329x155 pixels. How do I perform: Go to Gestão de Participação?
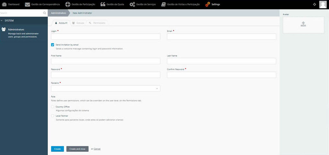click(81, 5)
